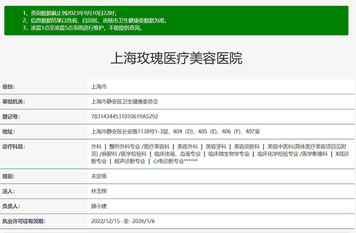Screen dimensions: 356x233
Task: Click the 省份 field label
Action: point(8,87)
